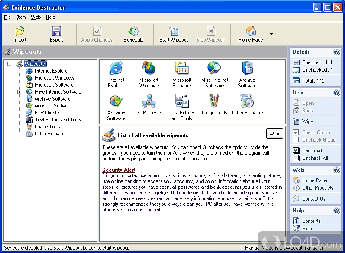This screenshot has height=253, width=345.
Task: Click the Home Page toolbar house icon
Action: tap(251, 31)
